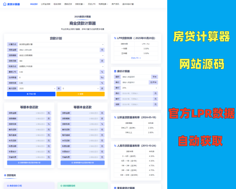
Task: Open the 公积金贷款 nav tab
Action: click(x=46, y=4)
